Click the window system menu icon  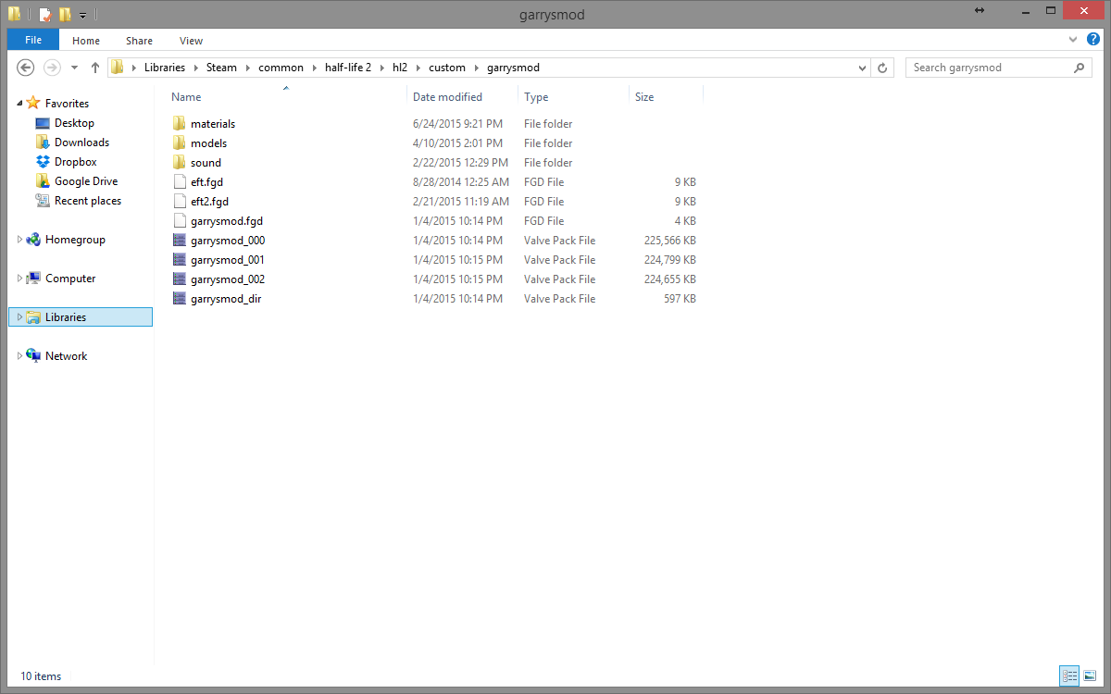[14, 15]
